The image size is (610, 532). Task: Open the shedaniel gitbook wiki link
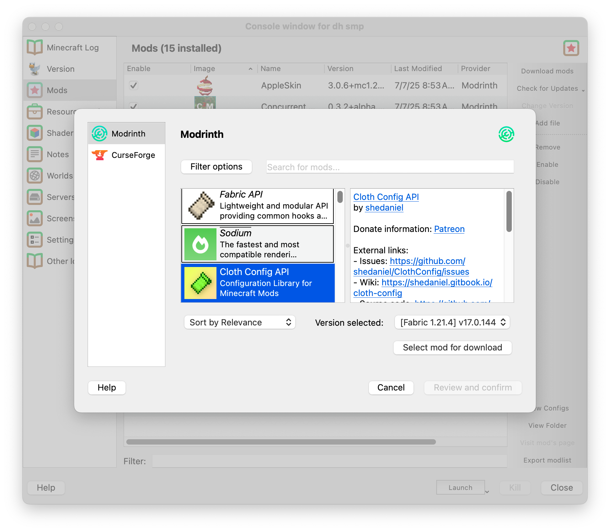(x=423, y=288)
